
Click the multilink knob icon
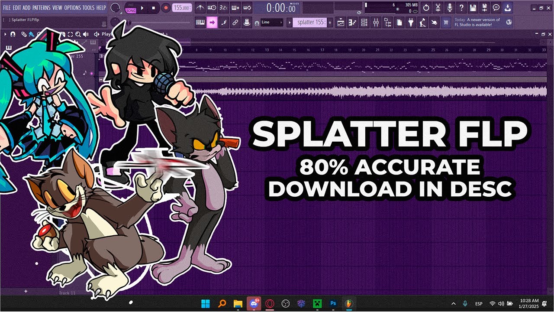point(247,23)
